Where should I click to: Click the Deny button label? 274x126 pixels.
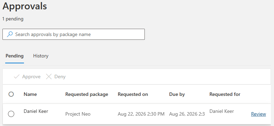click(x=60, y=77)
